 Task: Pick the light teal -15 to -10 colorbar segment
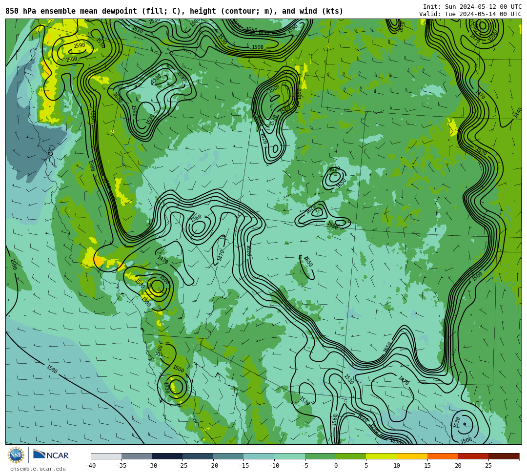click(259, 456)
